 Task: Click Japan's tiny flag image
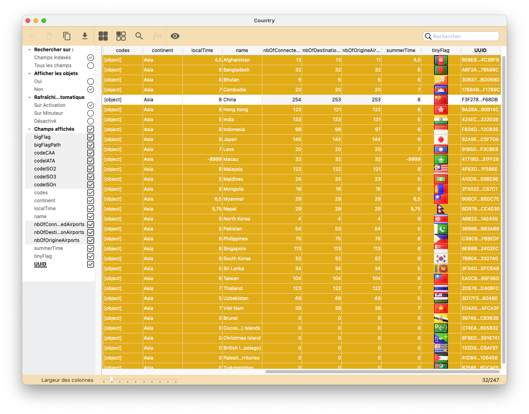[441, 139]
